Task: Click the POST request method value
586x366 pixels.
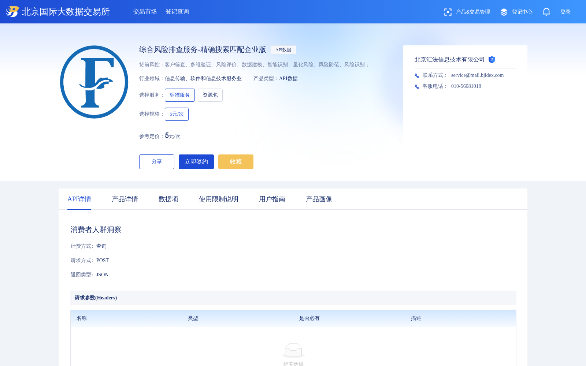Action: pos(103,261)
